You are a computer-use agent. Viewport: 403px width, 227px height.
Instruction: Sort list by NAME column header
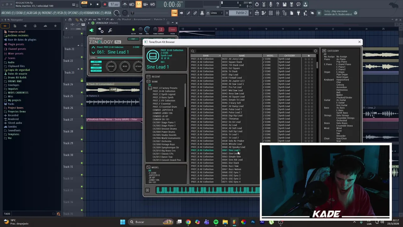pyautogui.click(x=242, y=56)
